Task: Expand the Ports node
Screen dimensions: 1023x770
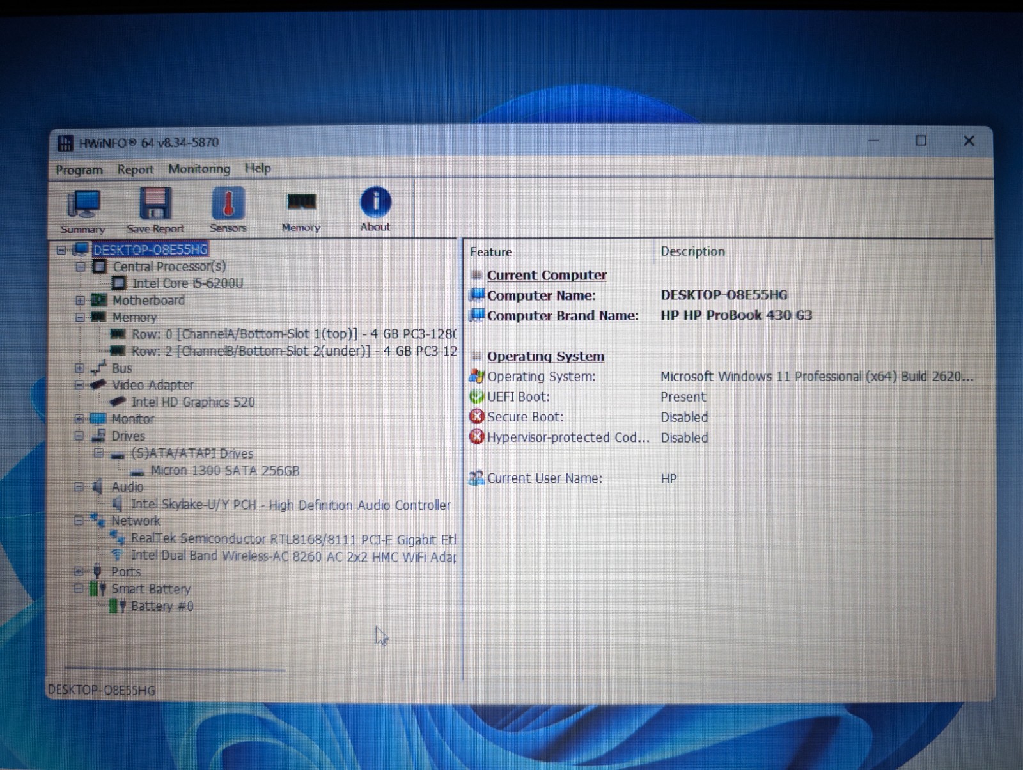Action: coord(78,571)
